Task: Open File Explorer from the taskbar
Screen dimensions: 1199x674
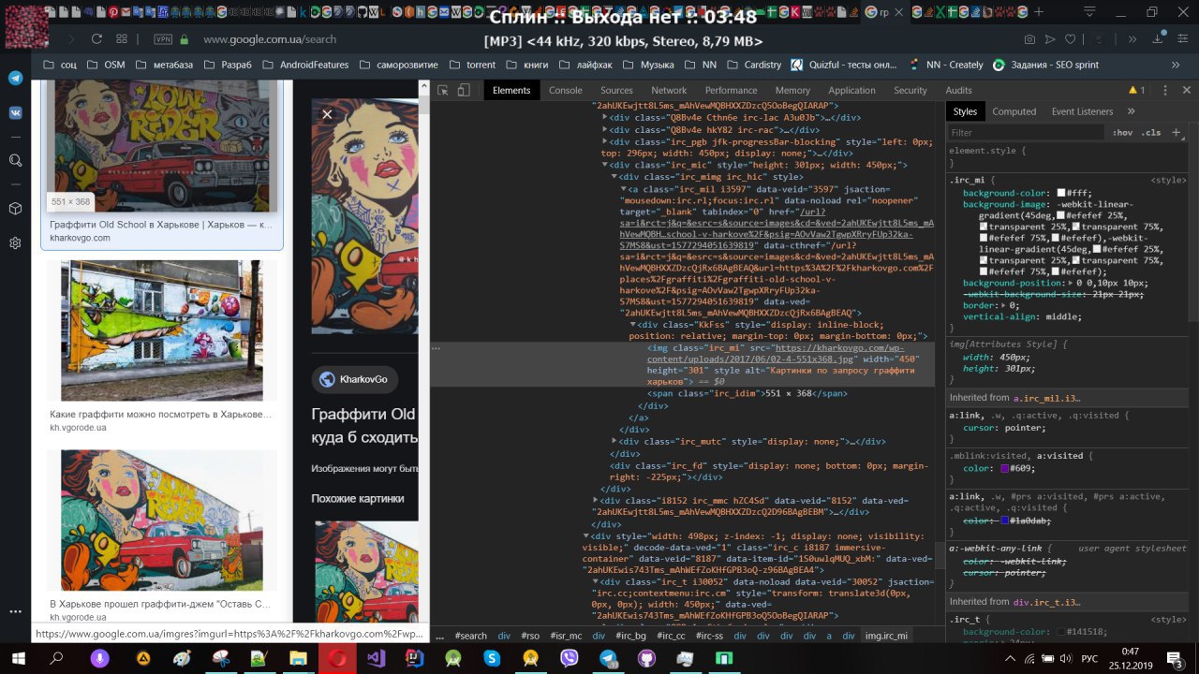Action: tap(298, 658)
